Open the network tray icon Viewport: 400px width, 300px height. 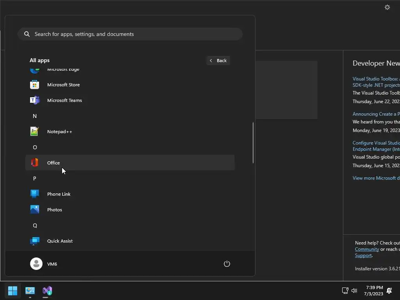coord(345,291)
